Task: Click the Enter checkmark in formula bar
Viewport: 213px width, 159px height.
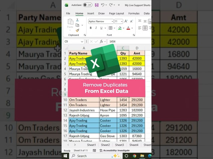Action: click(x=96, y=41)
